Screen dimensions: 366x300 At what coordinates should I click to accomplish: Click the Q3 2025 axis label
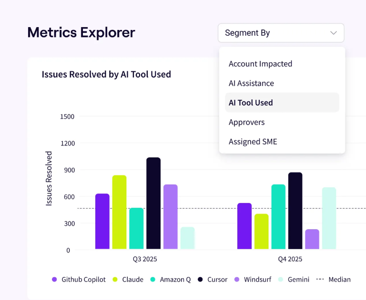[x=145, y=259]
